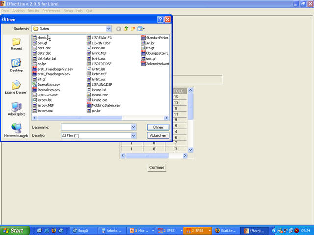Select Arbeitsplatz in the sidebar

[x=16, y=108]
